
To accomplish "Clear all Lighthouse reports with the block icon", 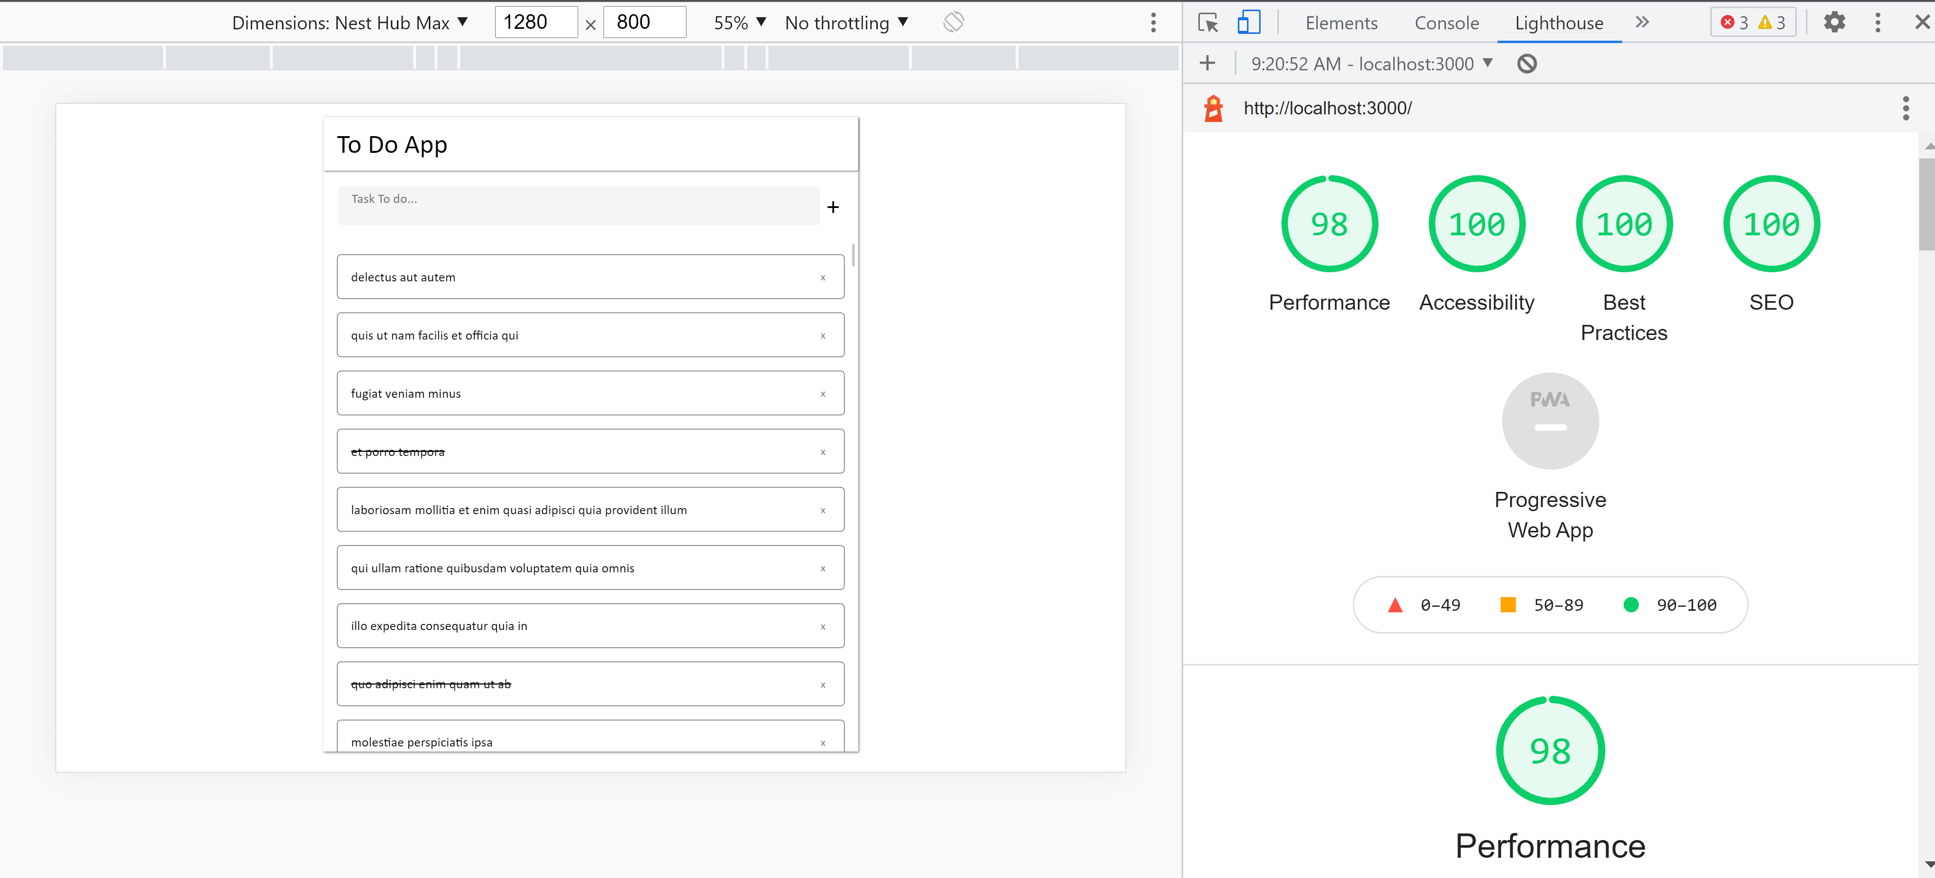I will (x=1526, y=63).
